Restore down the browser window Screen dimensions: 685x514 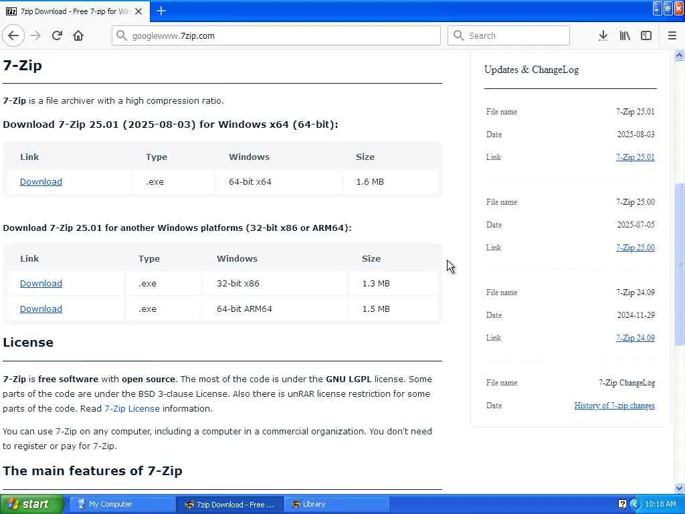tap(668, 8)
